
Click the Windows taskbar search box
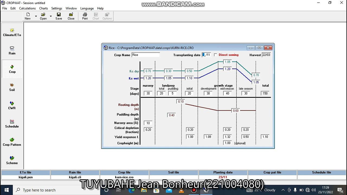[x=57, y=190]
